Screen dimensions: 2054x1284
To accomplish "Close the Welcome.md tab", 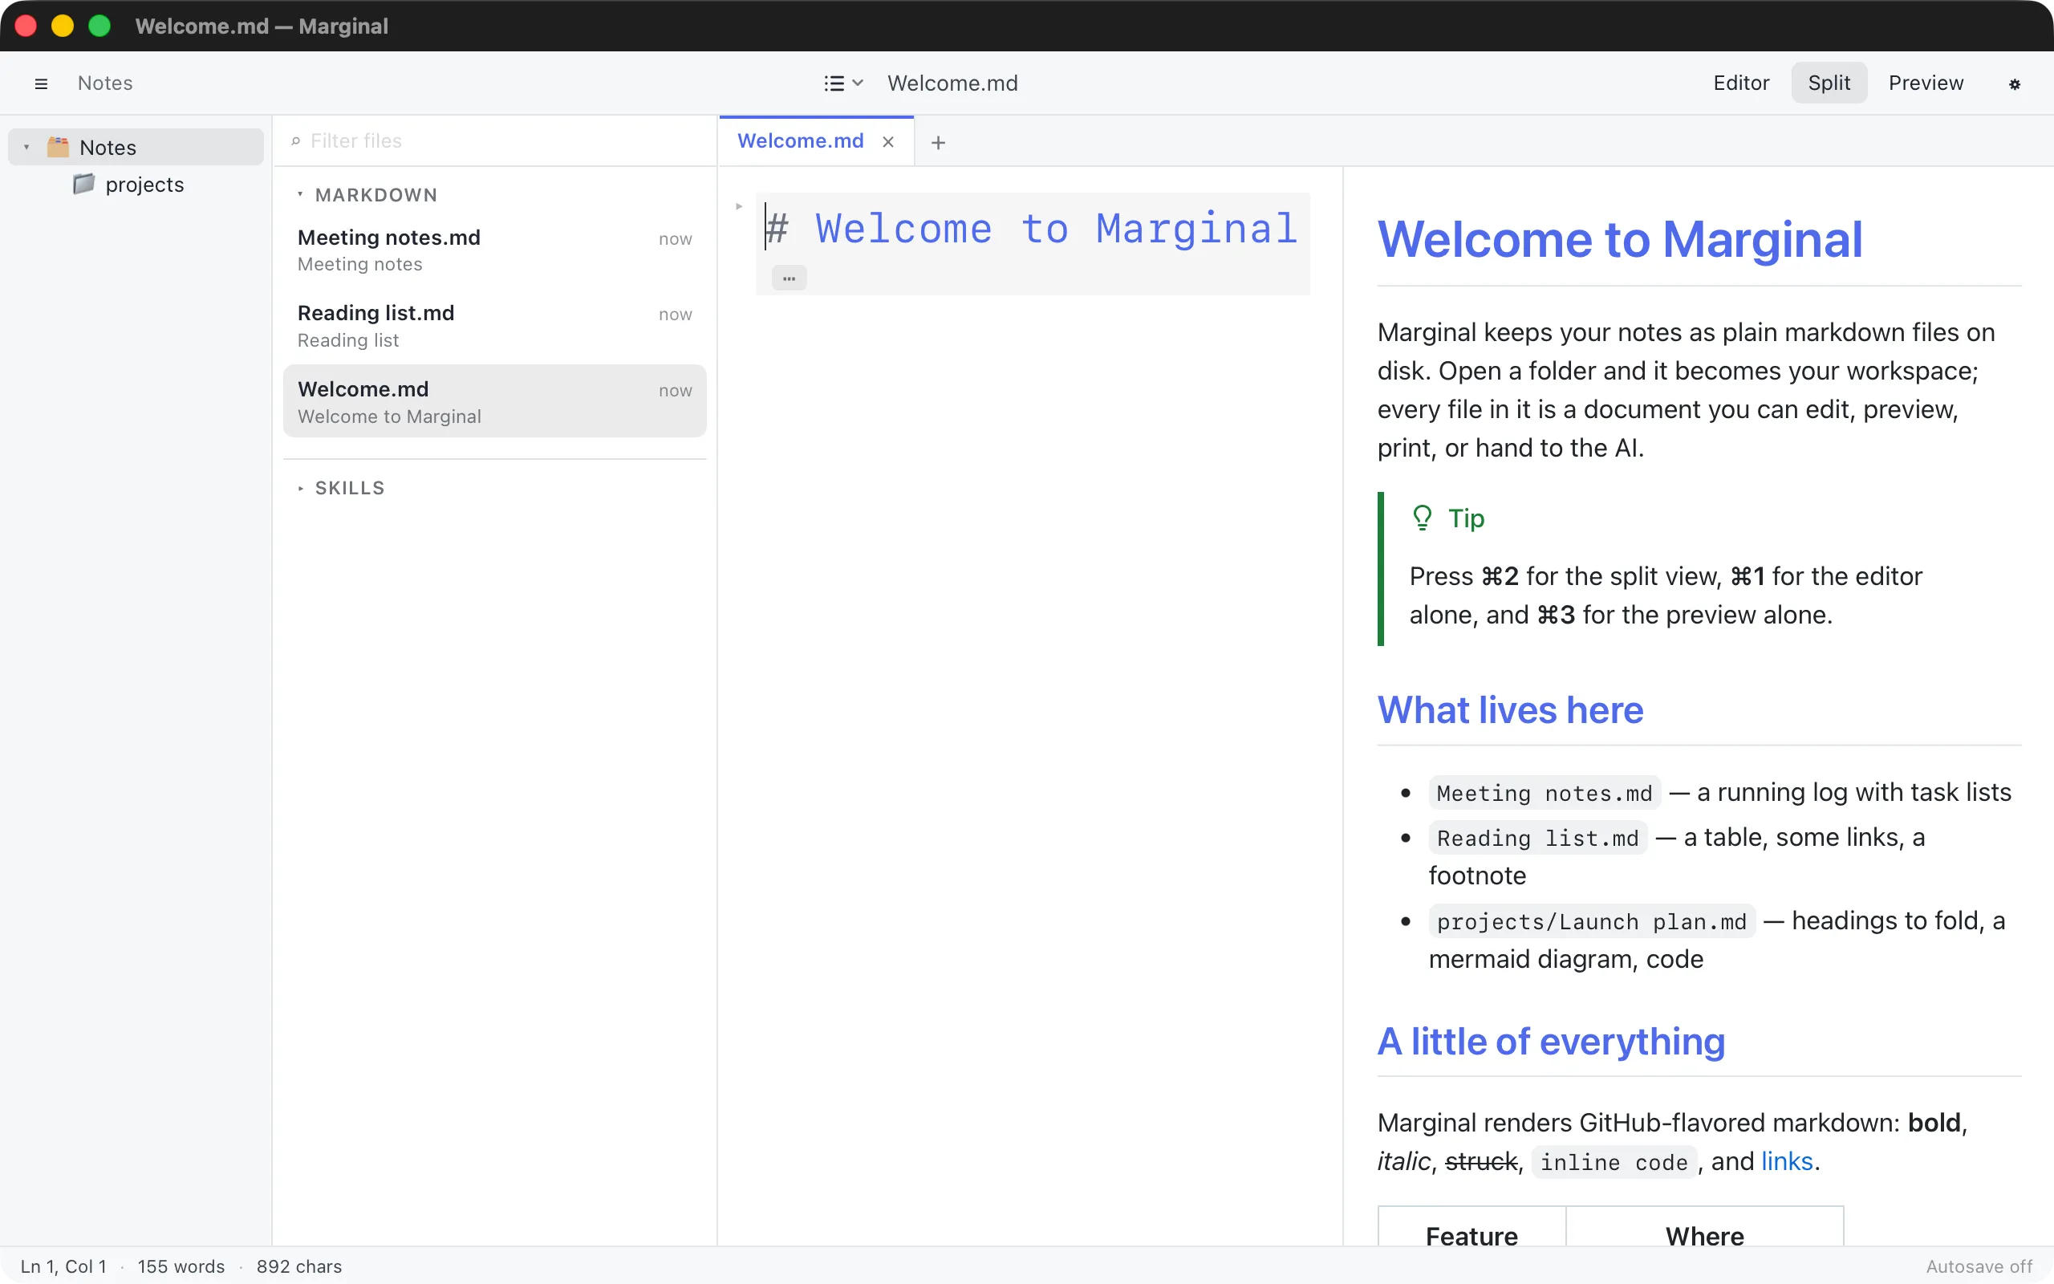I will tap(888, 142).
